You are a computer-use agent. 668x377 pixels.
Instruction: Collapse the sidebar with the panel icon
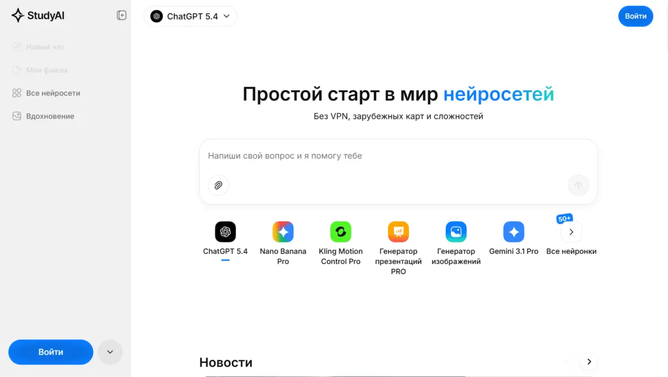tap(121, 15)
